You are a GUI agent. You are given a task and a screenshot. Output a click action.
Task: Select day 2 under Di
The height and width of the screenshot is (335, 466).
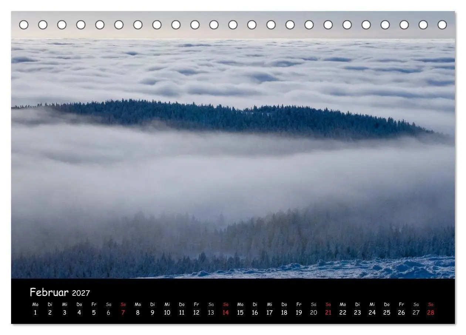(x=50, y=312)
